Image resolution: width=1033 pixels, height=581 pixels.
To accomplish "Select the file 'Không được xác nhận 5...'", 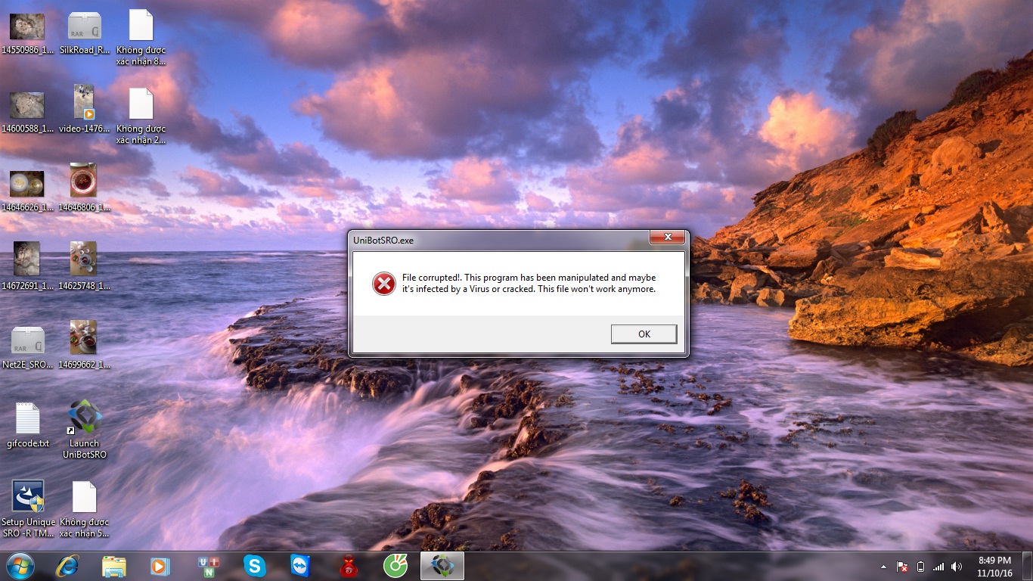I will 85,510.
